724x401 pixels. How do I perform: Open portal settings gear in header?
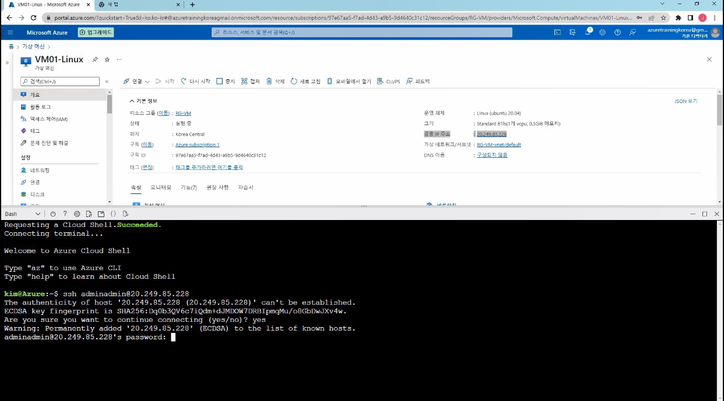click(x=603, y=33)
